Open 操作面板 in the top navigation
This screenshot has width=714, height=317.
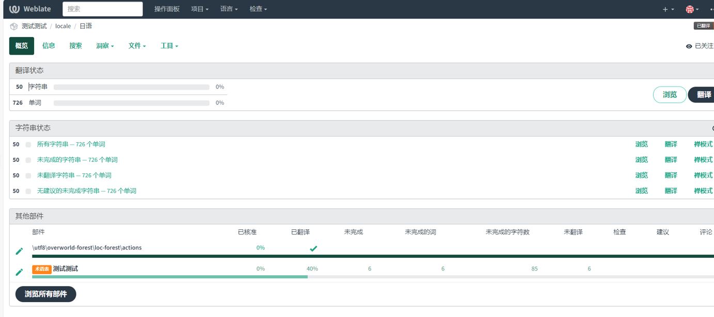click(167, 9)
